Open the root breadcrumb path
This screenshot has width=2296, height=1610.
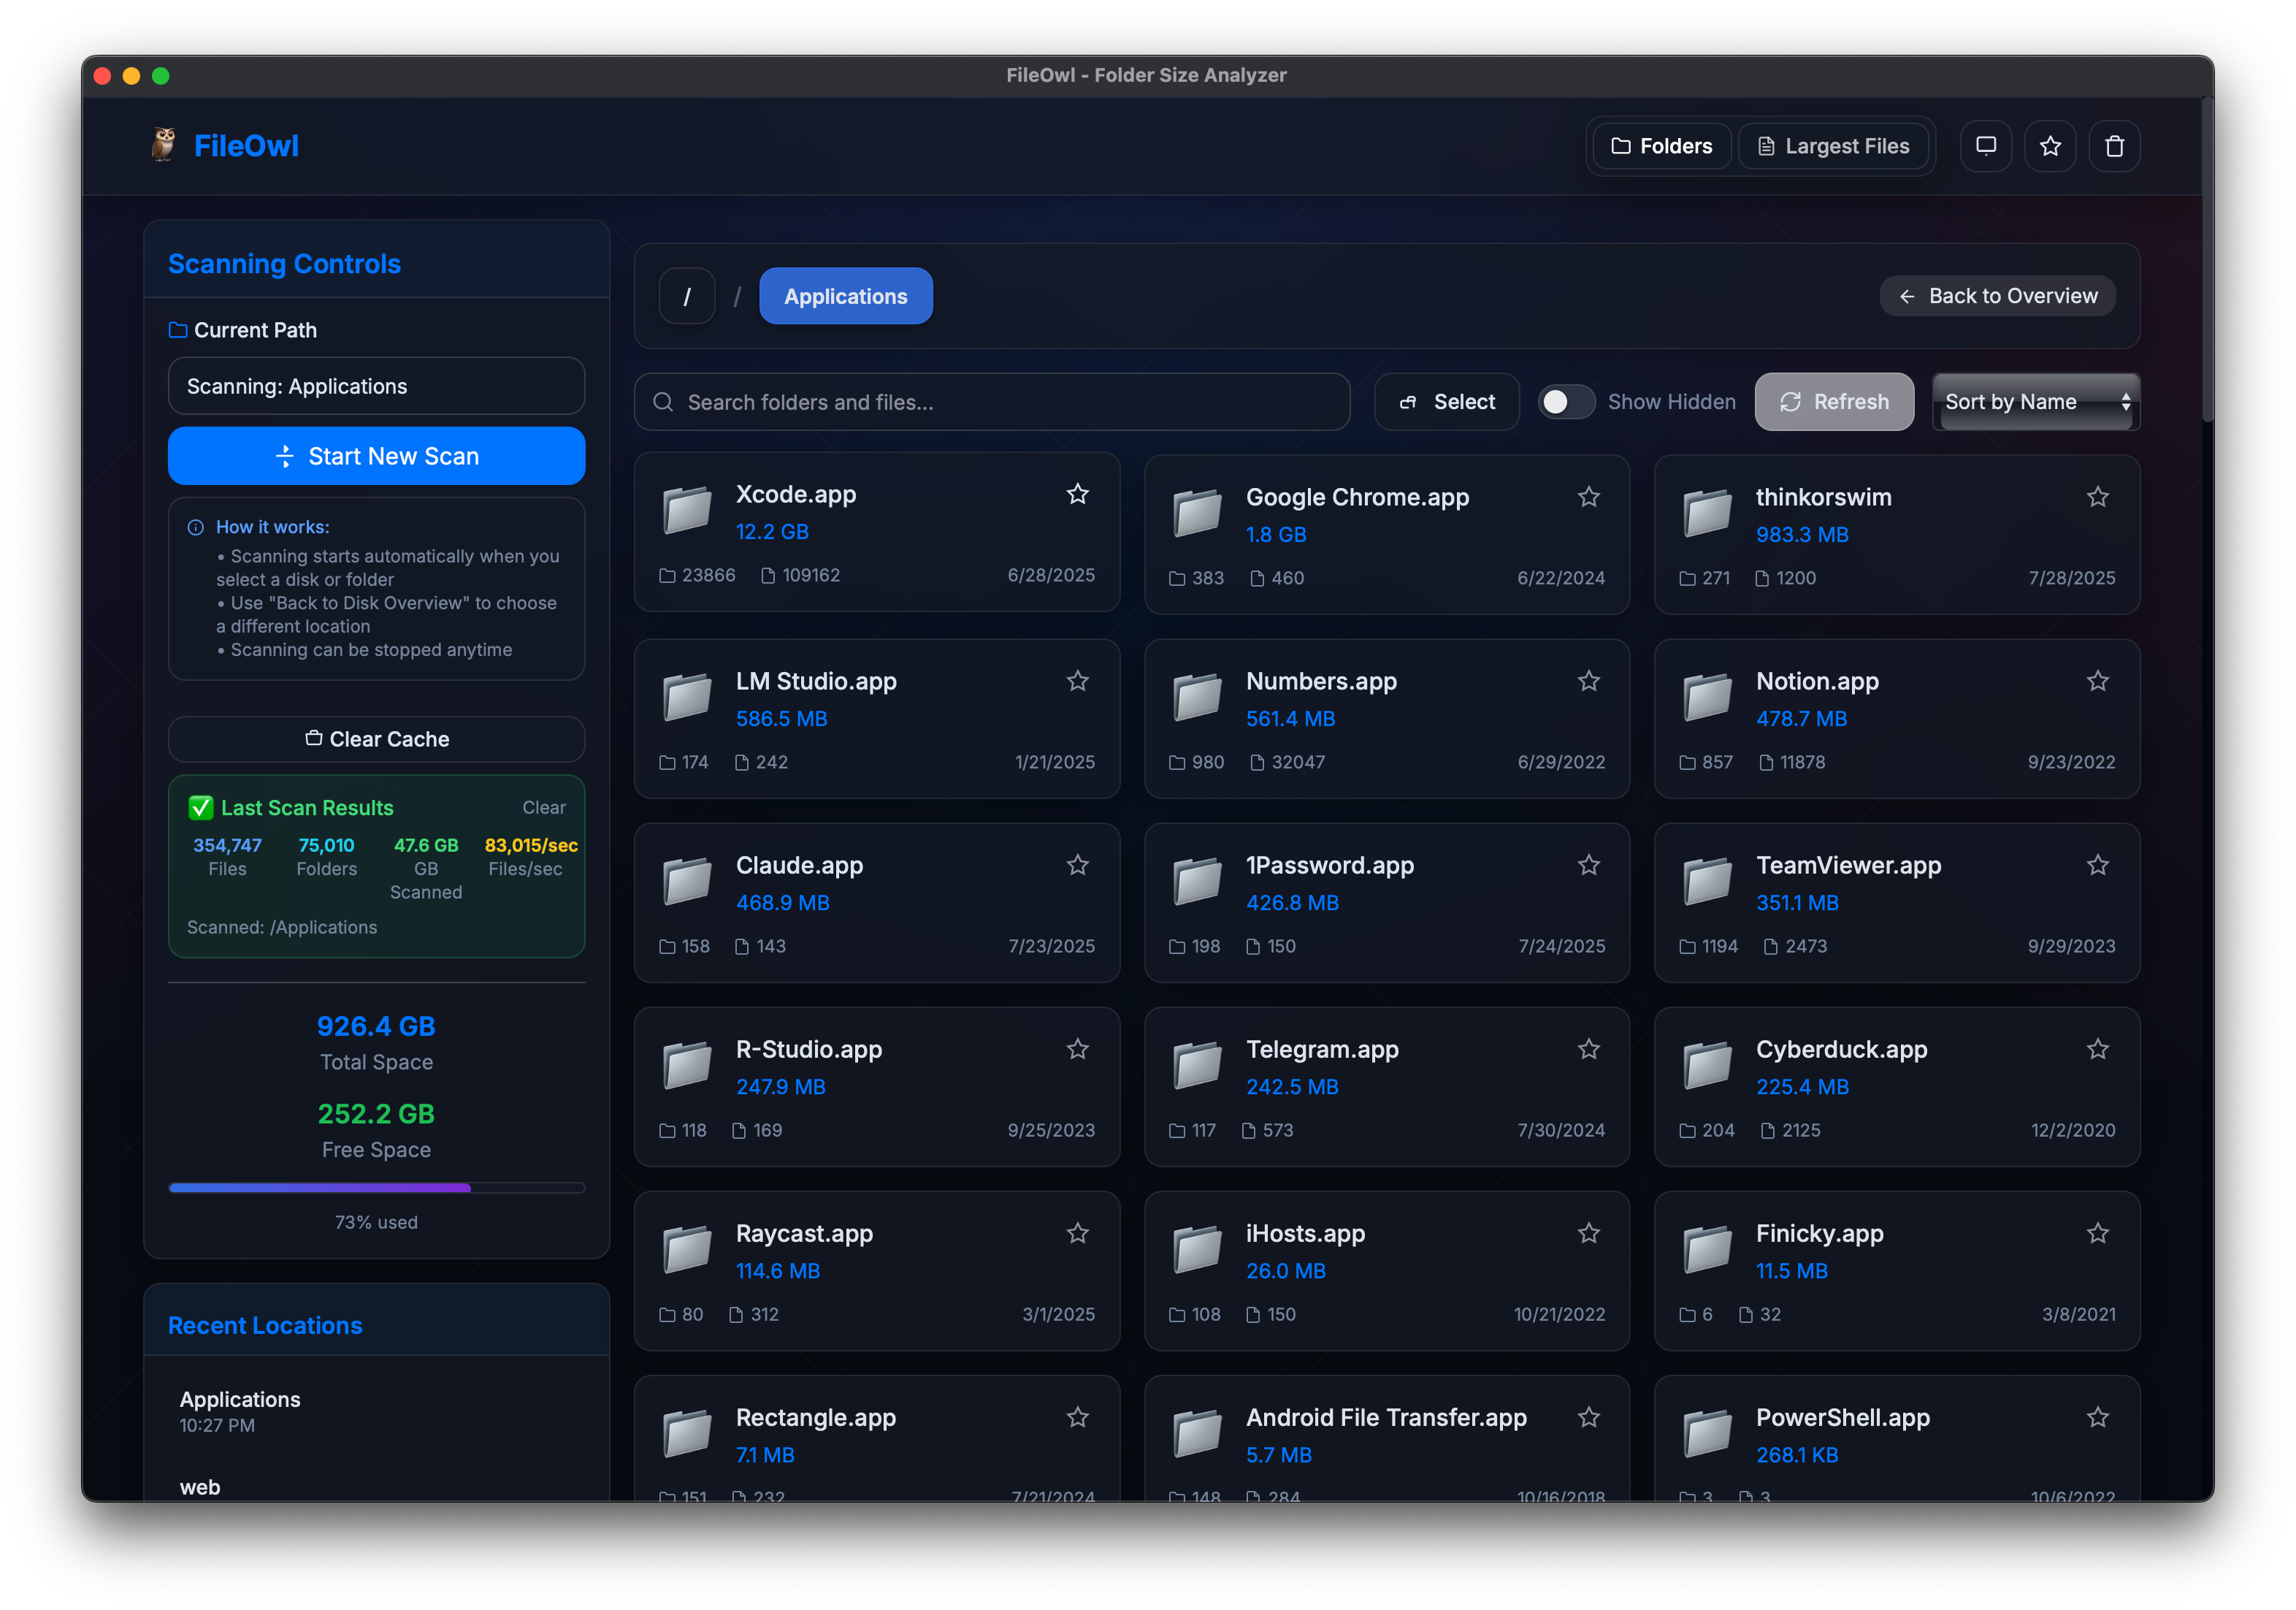pos(687,295)
